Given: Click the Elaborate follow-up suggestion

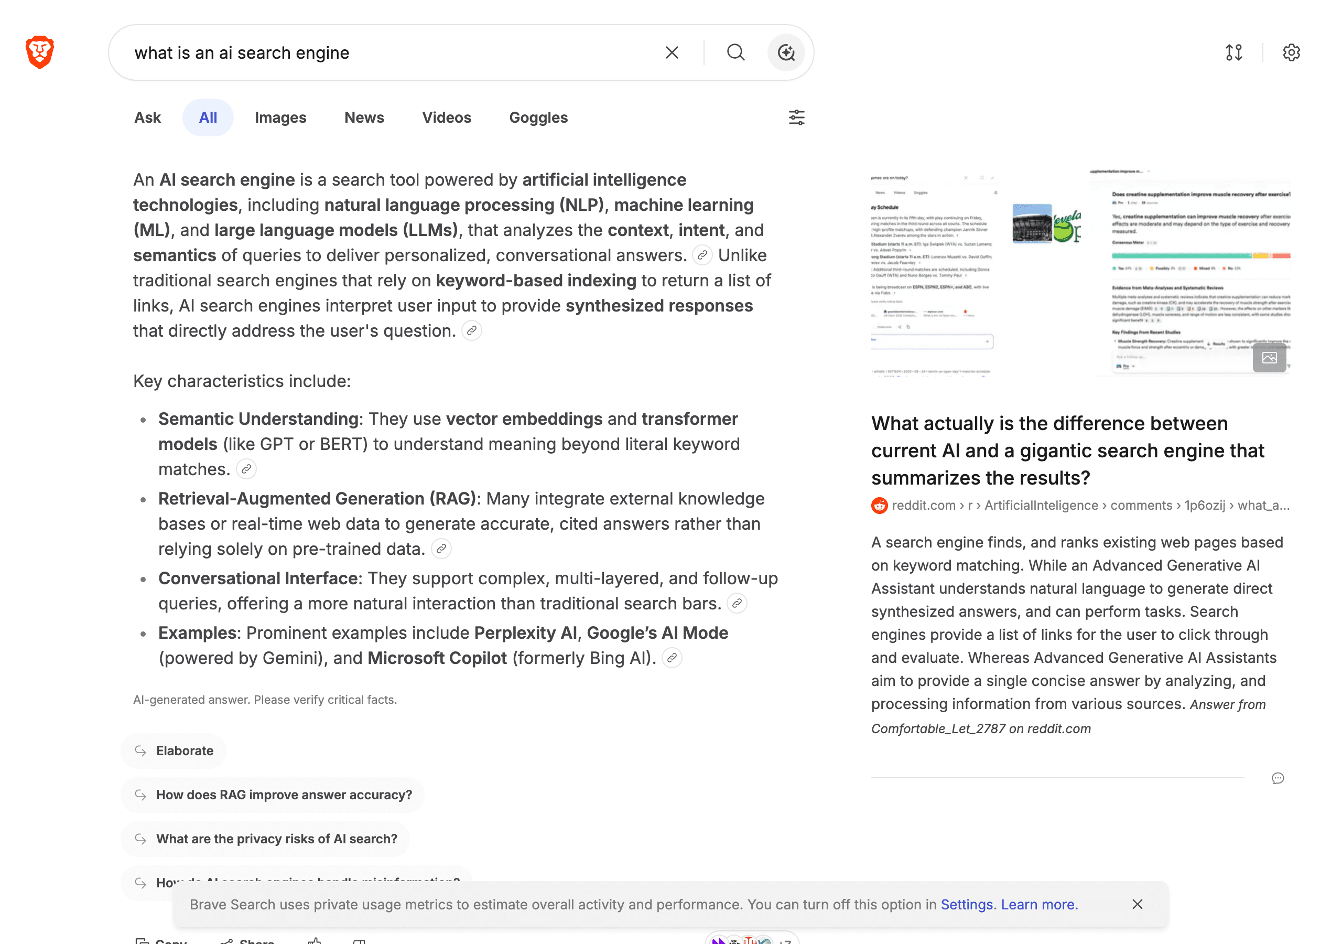Looking at the screenshot, I should (x=174, y=750).
